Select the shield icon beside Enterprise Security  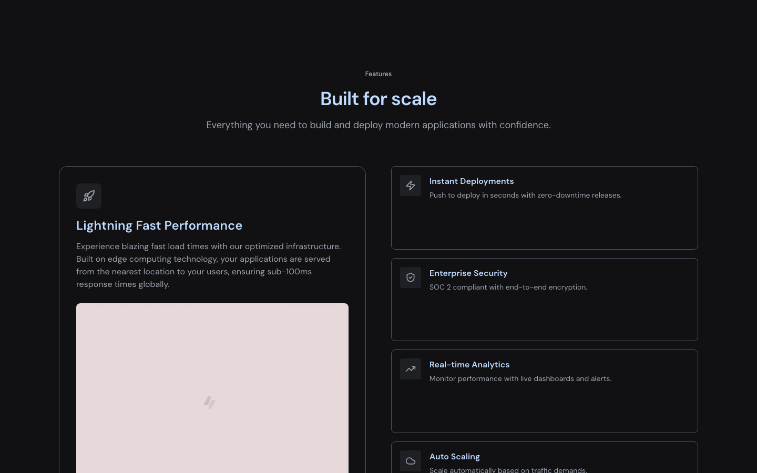(411, 277)
